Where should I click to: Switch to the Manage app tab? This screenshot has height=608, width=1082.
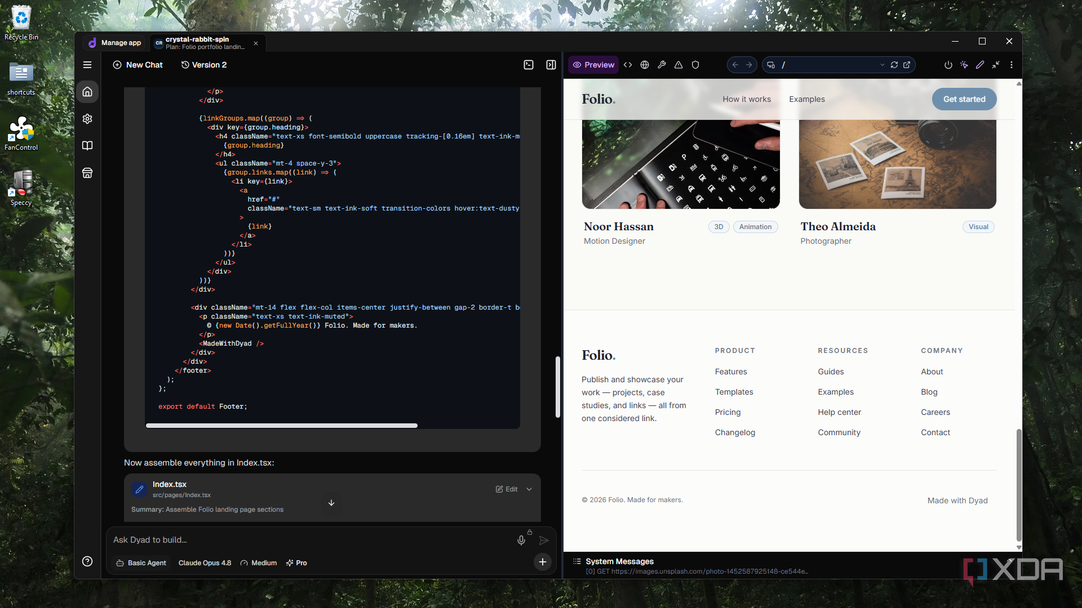click(115, 43)
